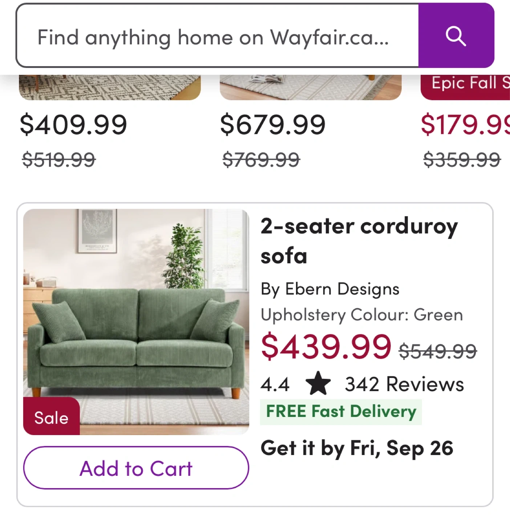Click the sofa's $439.99 sale price

point(326,347)
